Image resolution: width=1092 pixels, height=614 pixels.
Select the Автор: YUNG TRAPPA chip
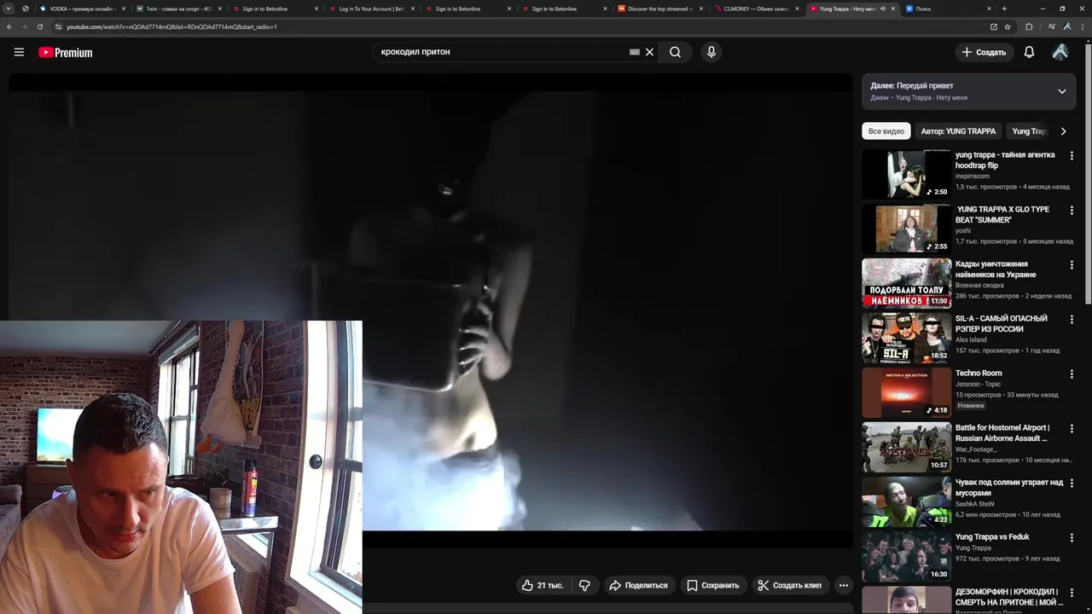(x=958, y=131)
